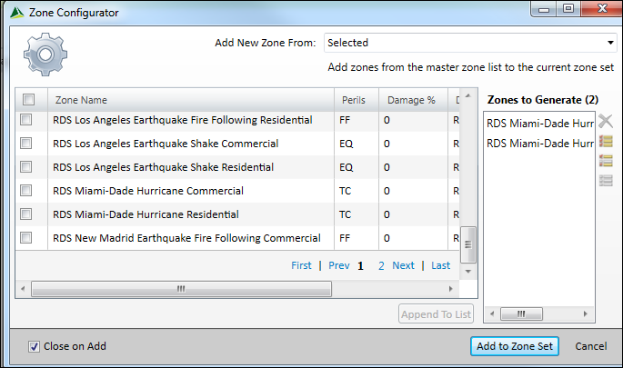The width and height of the screenshot is (623, 368).
Task: Click the Cancel button
Action: coord(590,346)
